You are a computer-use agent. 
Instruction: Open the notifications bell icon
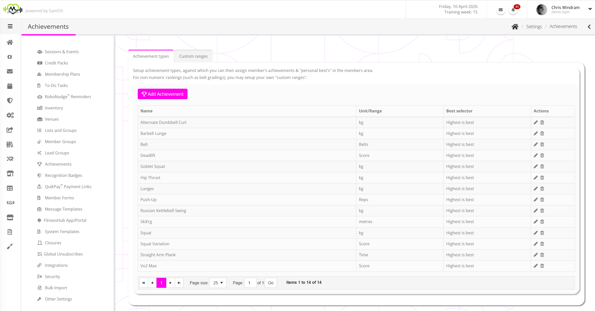tap(513, 10)
